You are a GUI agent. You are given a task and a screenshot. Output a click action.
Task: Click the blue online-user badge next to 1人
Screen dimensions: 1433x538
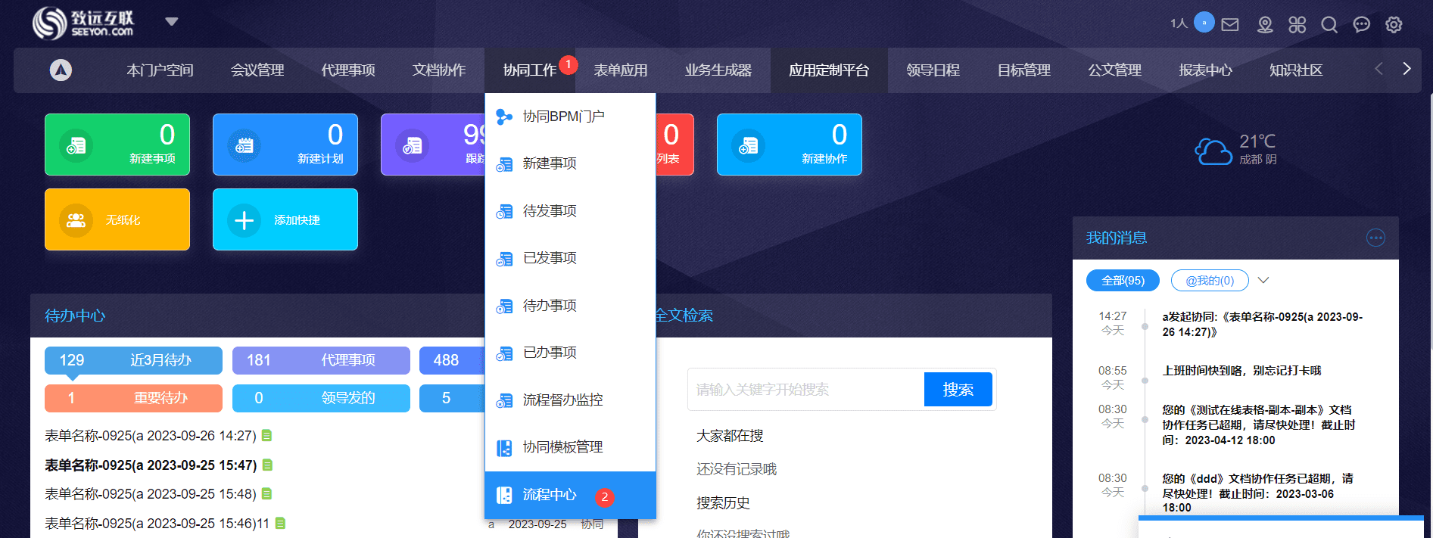pos(1204,23)
